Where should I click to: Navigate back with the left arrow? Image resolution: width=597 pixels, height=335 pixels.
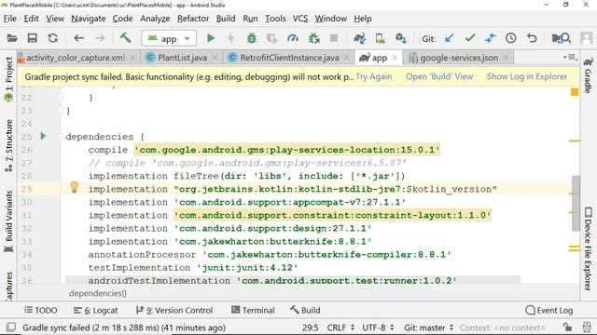pyautogui.click(x=78, y=38)
